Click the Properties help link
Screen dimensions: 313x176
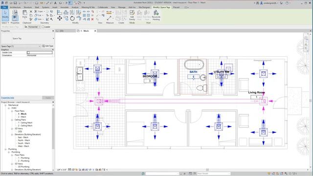point(8,98)
